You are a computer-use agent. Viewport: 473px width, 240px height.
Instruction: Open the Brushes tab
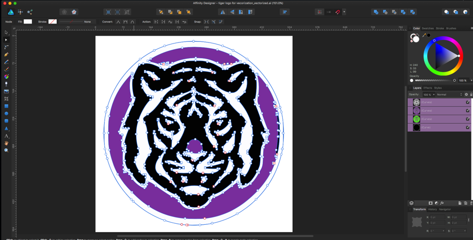[x=451, y=28]
